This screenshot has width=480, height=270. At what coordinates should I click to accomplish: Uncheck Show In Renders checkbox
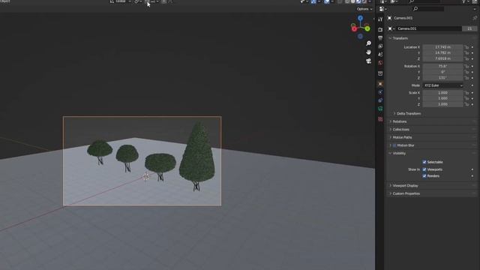pos(424,176)
